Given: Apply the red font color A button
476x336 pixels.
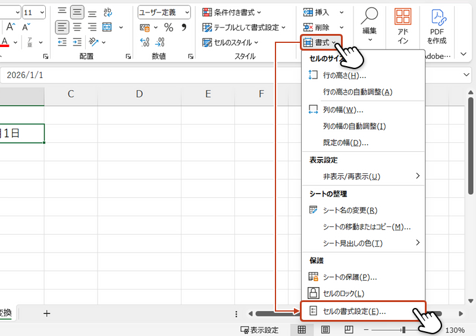Looking at the screenshot, I should tap(5, 42).
